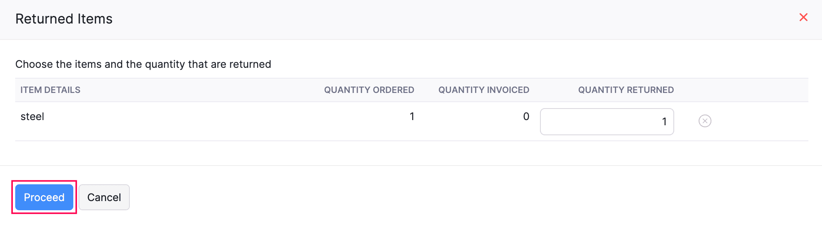Click empty space right of the remove icon
822x225 pixels.
point(761,121)
